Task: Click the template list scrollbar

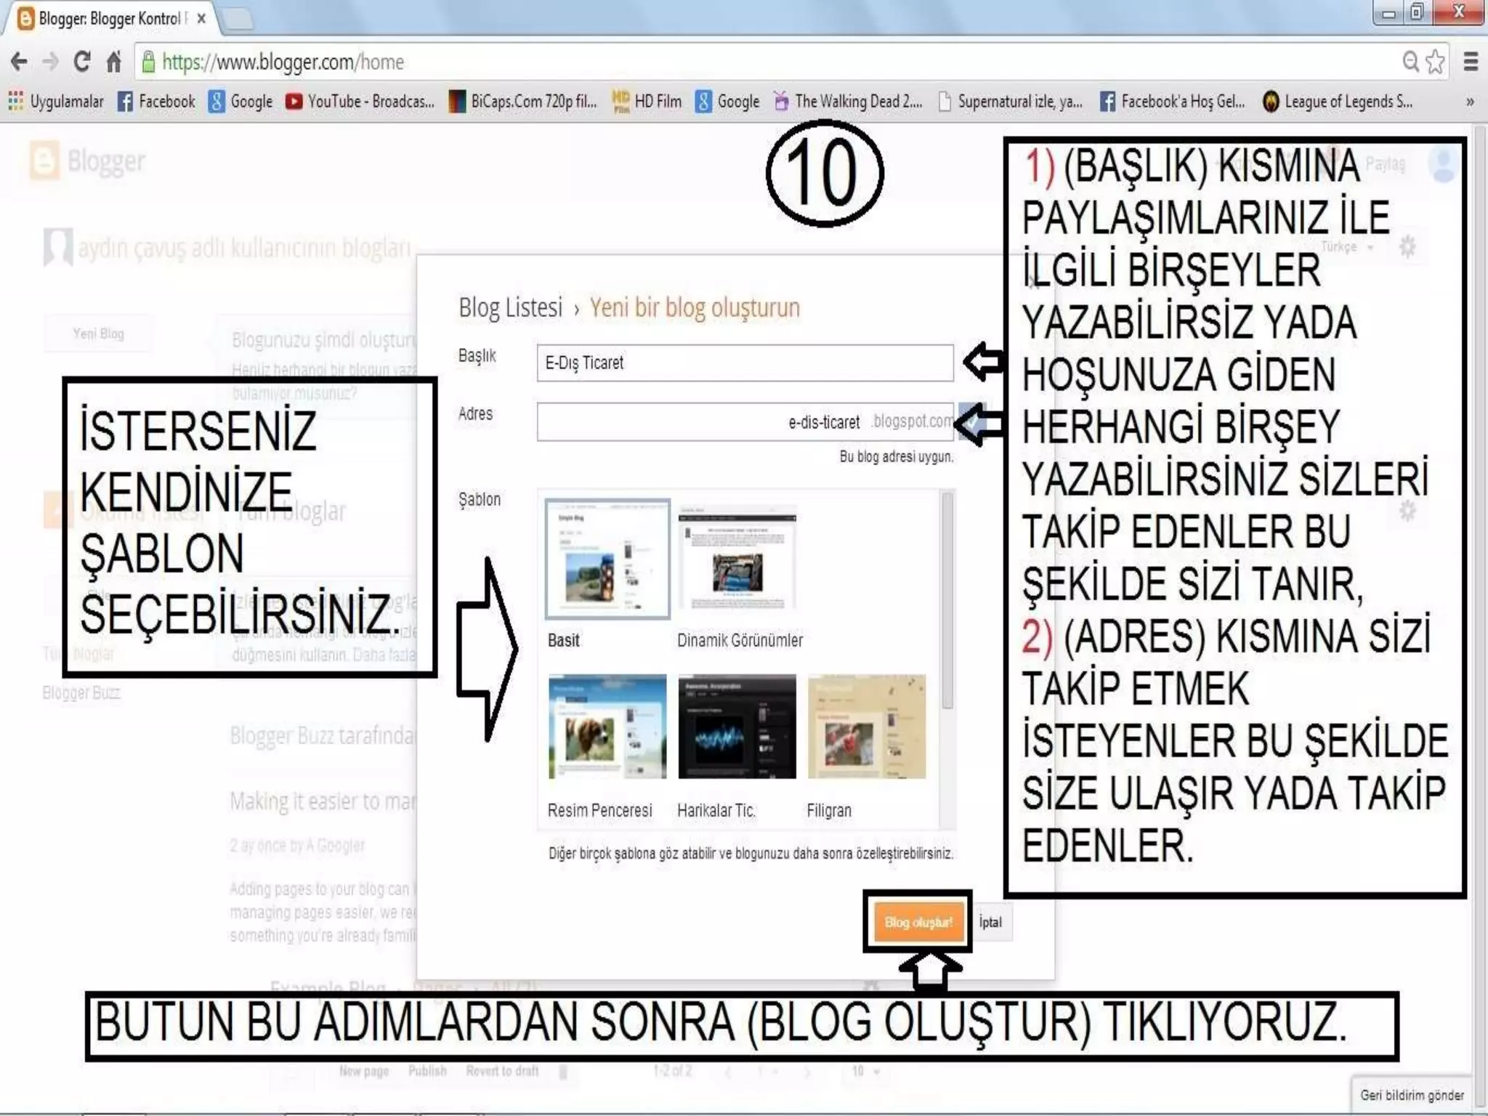Action: tap(947, 600)
